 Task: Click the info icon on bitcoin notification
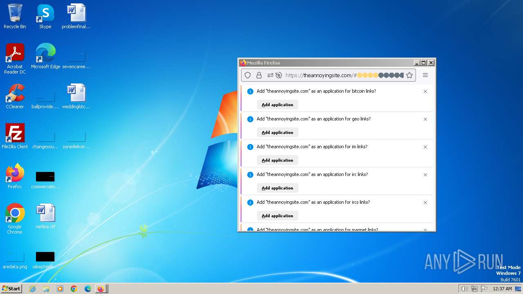click(250, 91)
